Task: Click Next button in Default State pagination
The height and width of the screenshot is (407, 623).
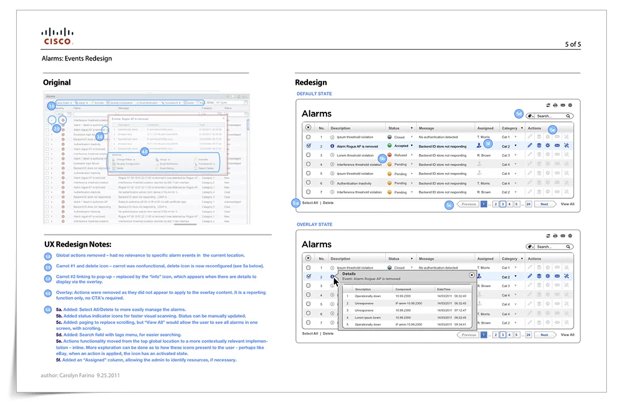Action: pos(545,204)
